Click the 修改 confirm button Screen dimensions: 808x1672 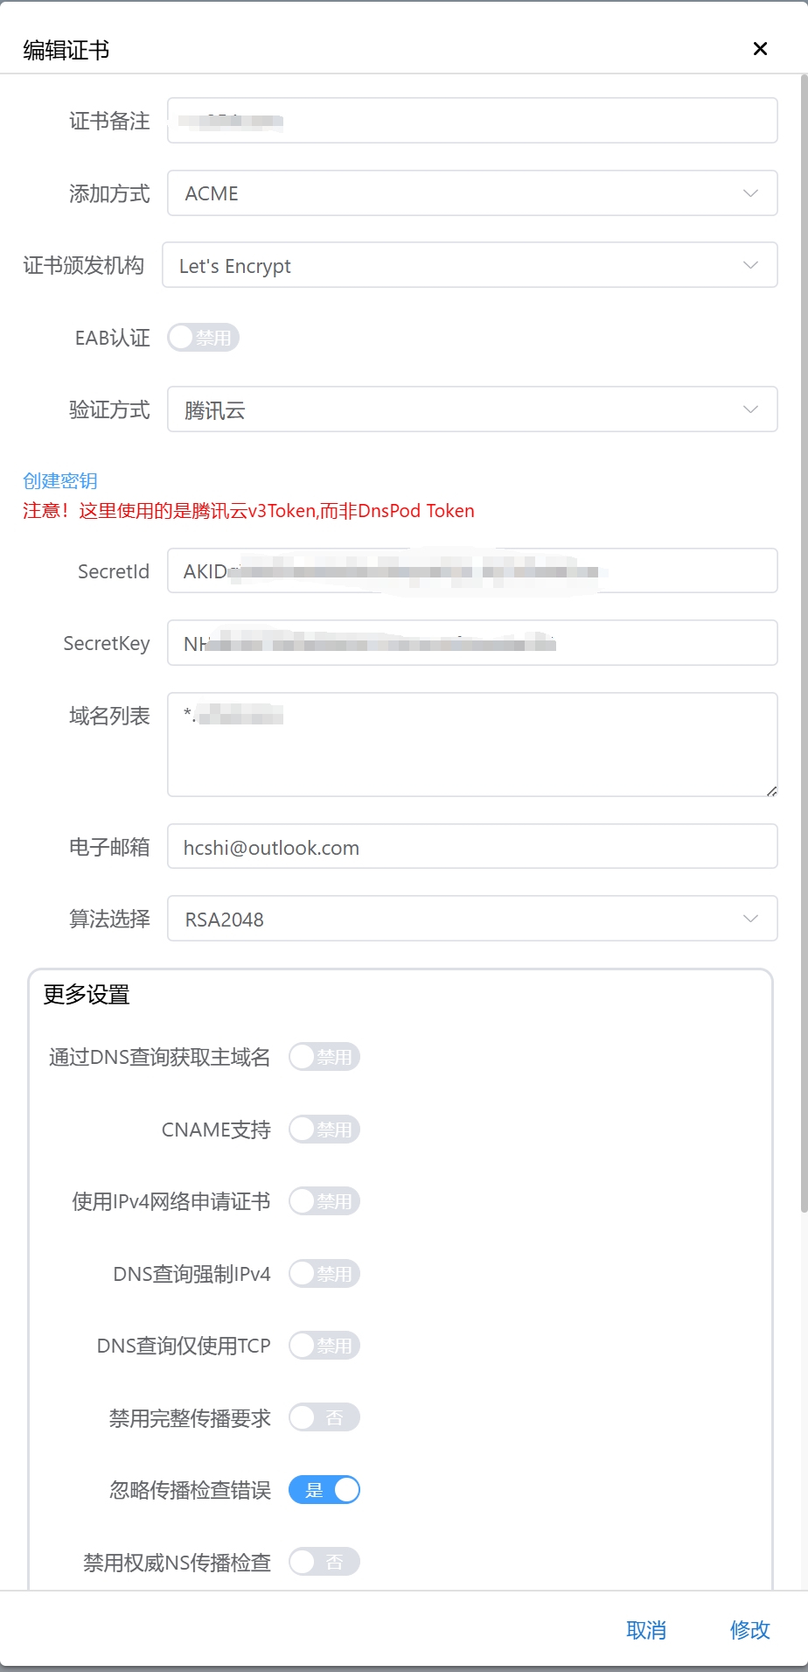tap(749, 1629)
